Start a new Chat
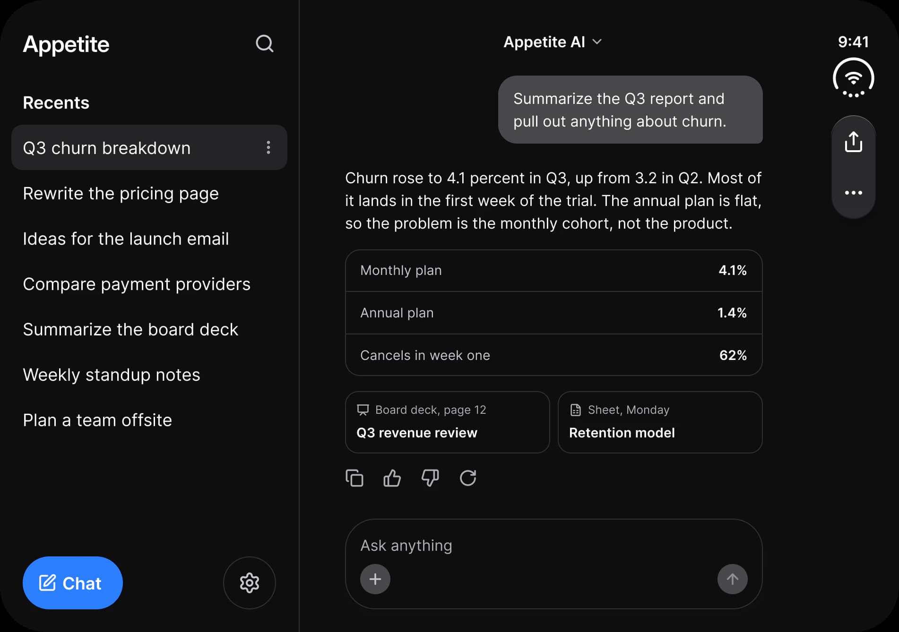The width and height of the screenshot is (899, 632). (73, 583)
